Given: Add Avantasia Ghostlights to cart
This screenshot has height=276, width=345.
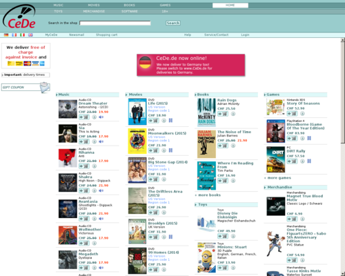Looking at the screenshot, I should click(x=84, y=219).
